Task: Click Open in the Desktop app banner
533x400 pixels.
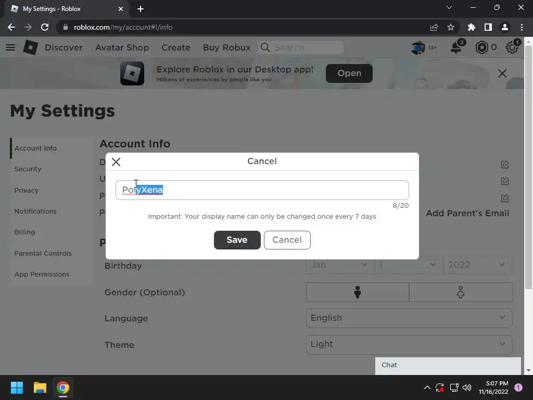Action: tap(349, 73)
